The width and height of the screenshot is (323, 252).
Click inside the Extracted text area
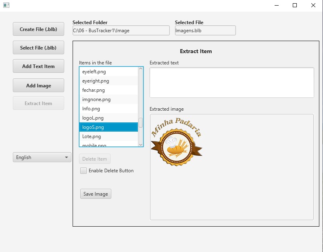pos(232,82)
